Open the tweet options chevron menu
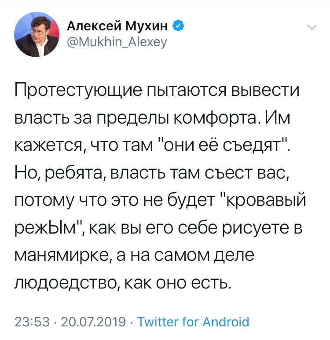This screenshot has height=340, width=330. [312, 27]
